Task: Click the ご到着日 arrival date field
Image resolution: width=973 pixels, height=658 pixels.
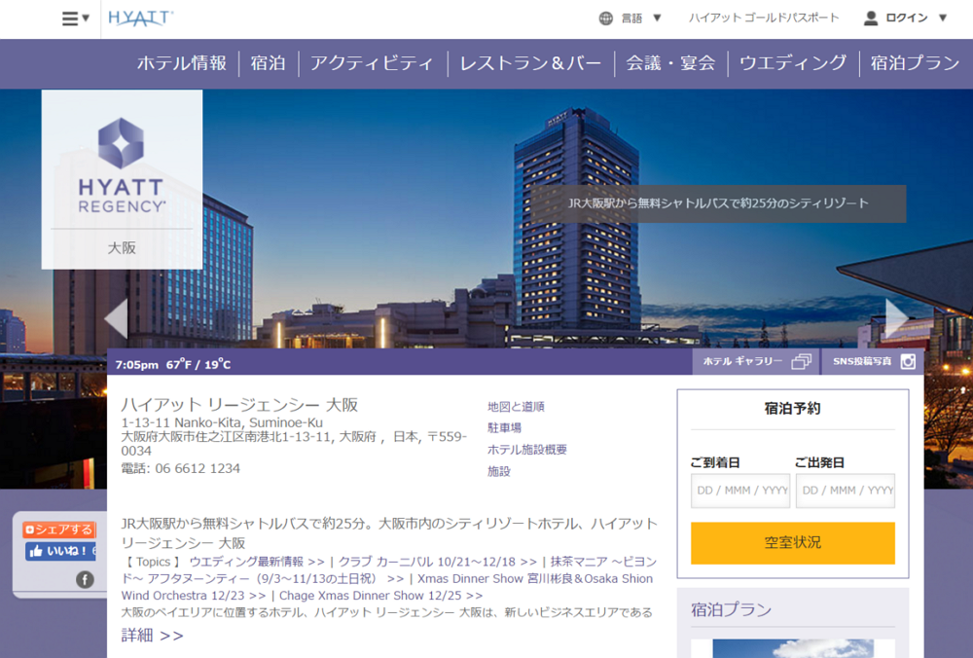Action: [x=739, y=491]
